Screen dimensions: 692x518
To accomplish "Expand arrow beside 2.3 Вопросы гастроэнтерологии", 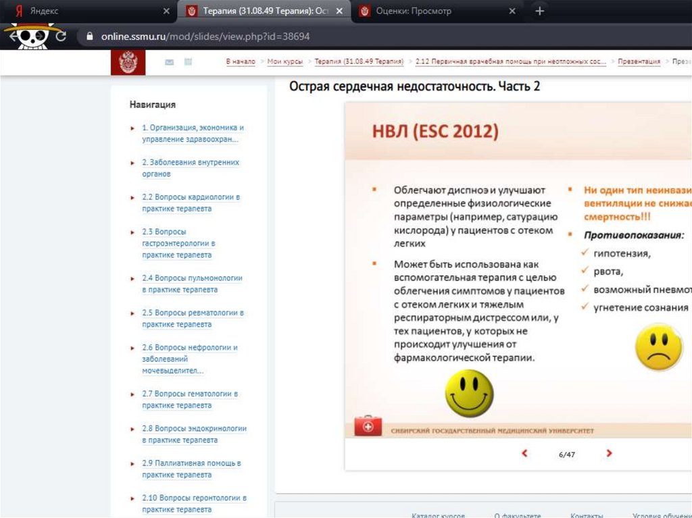I will pos(132,232).
